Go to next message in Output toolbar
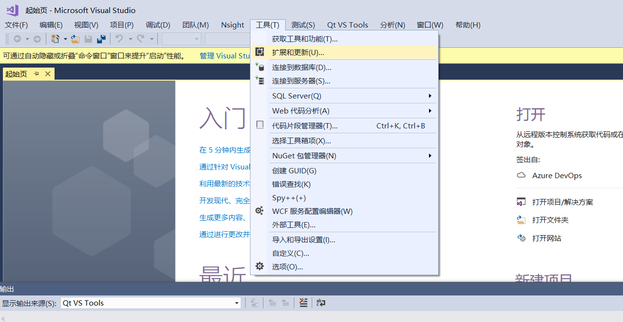 coord(285,303)
